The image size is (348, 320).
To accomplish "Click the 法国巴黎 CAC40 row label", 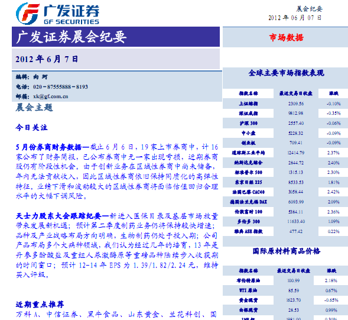I will click(x=248, y=192).
